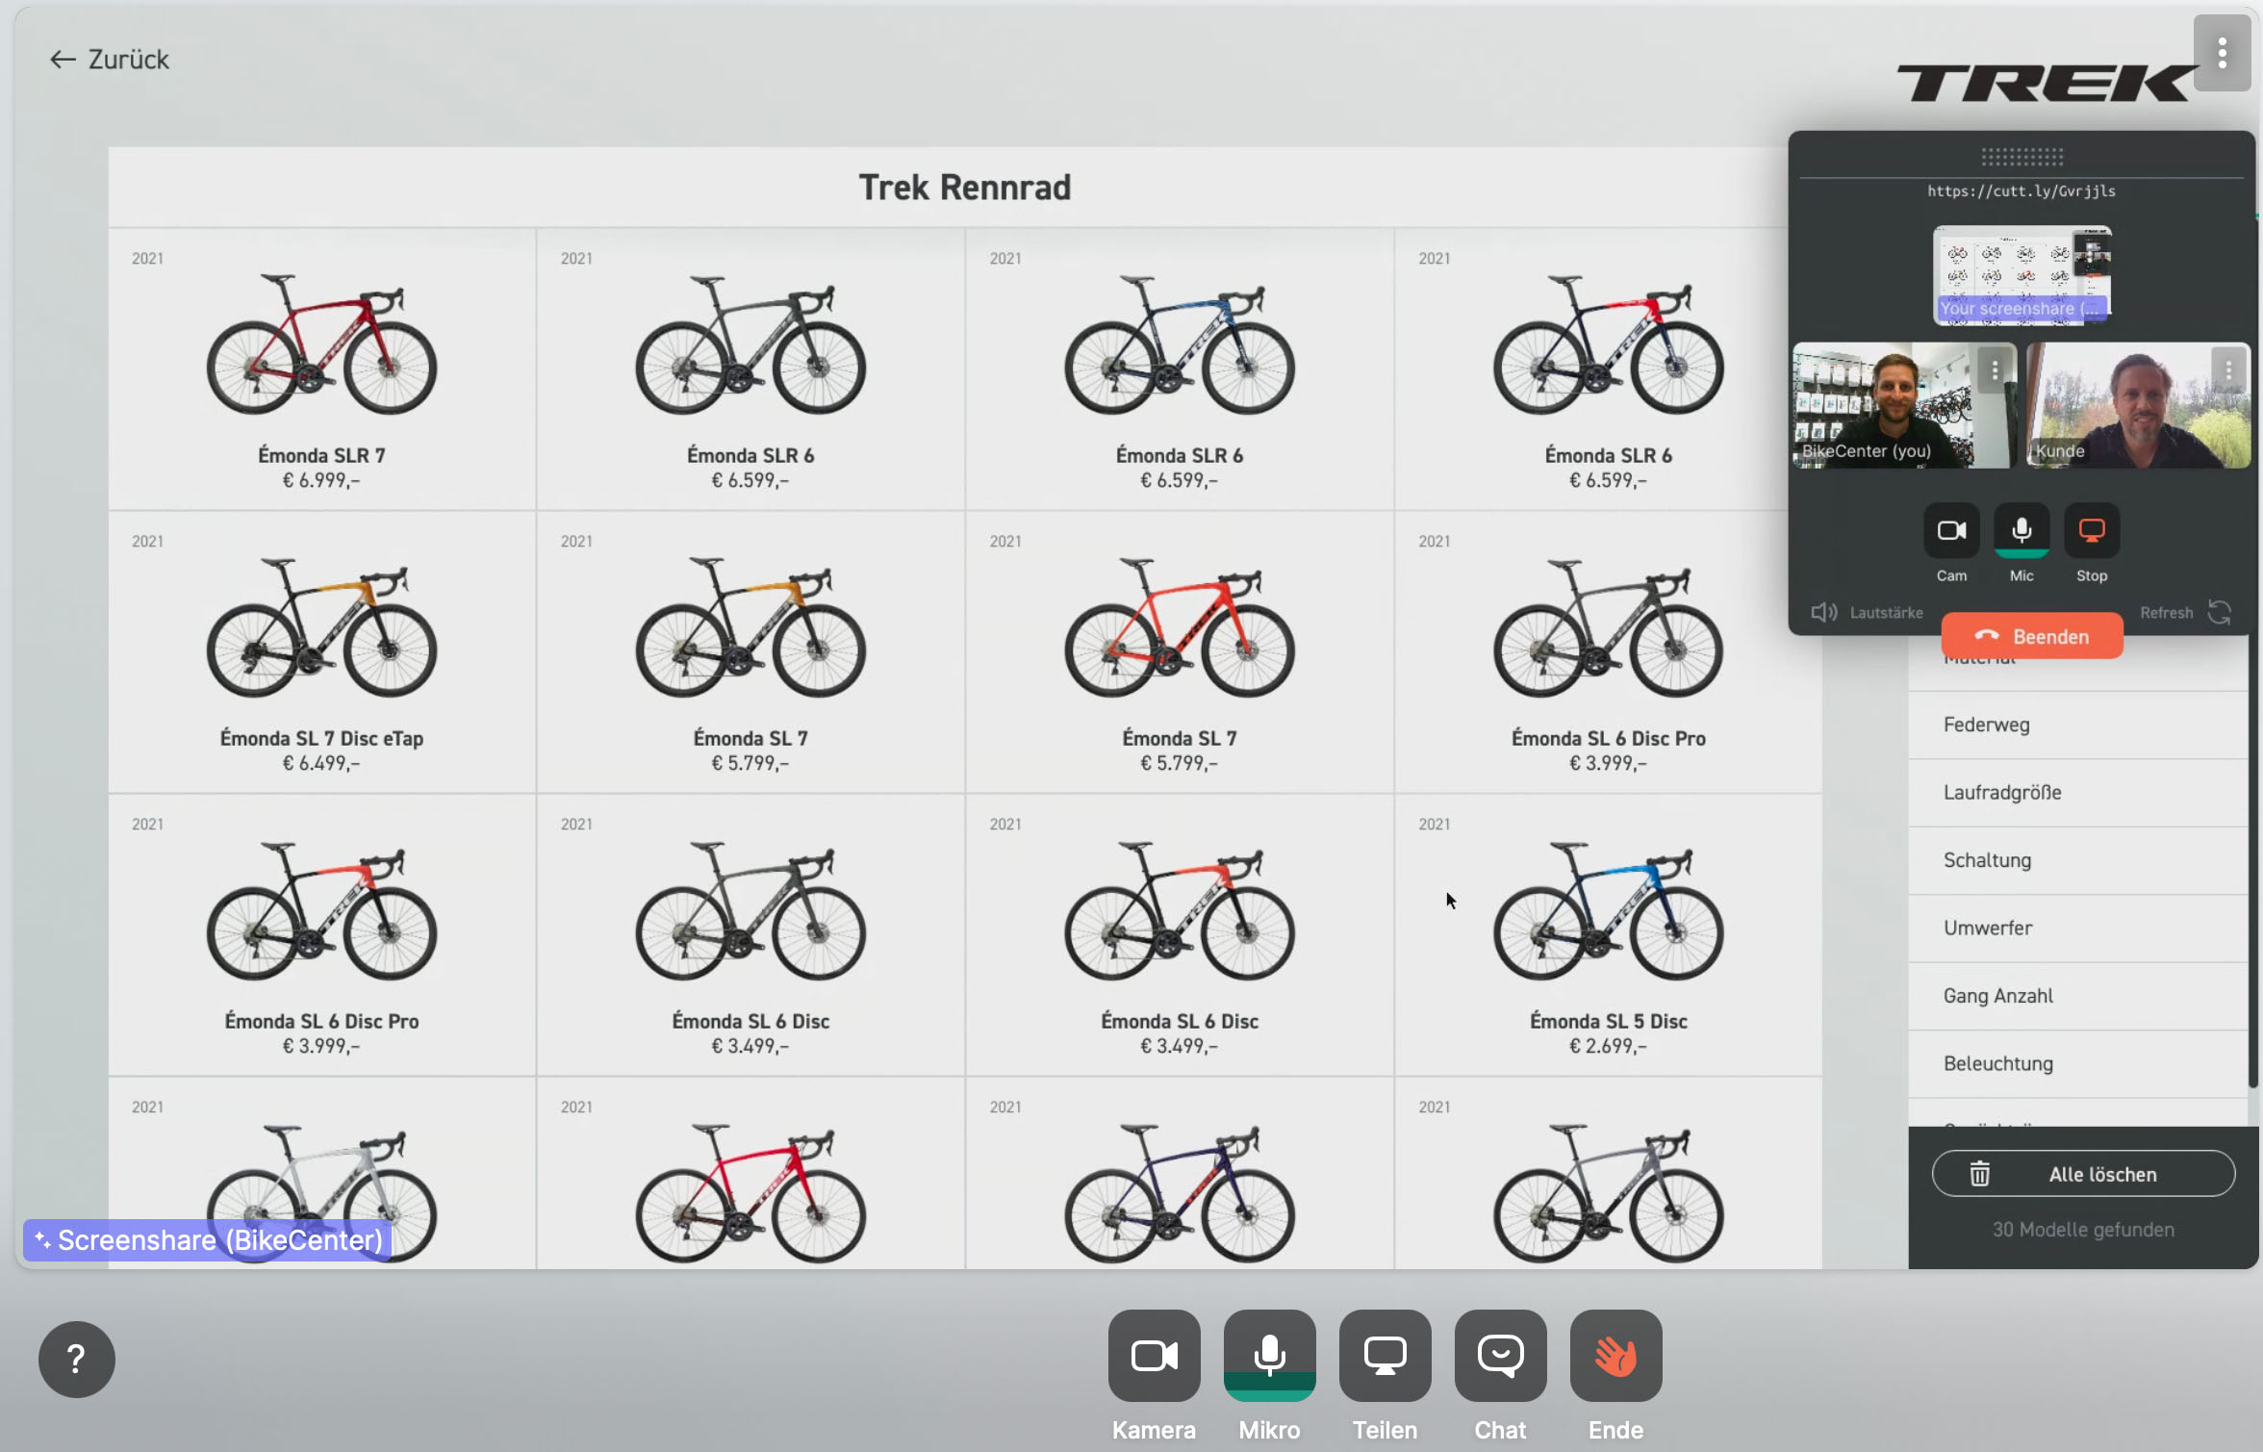This screenshot has width=2263, height=1452.
Task: Toggle Cam in the floating call panel
Action: coord(1951,530)
